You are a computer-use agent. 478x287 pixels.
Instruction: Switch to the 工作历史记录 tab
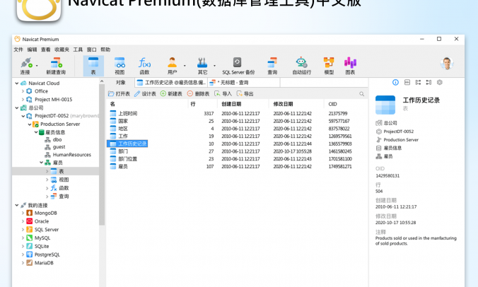[x=171, y=83]
